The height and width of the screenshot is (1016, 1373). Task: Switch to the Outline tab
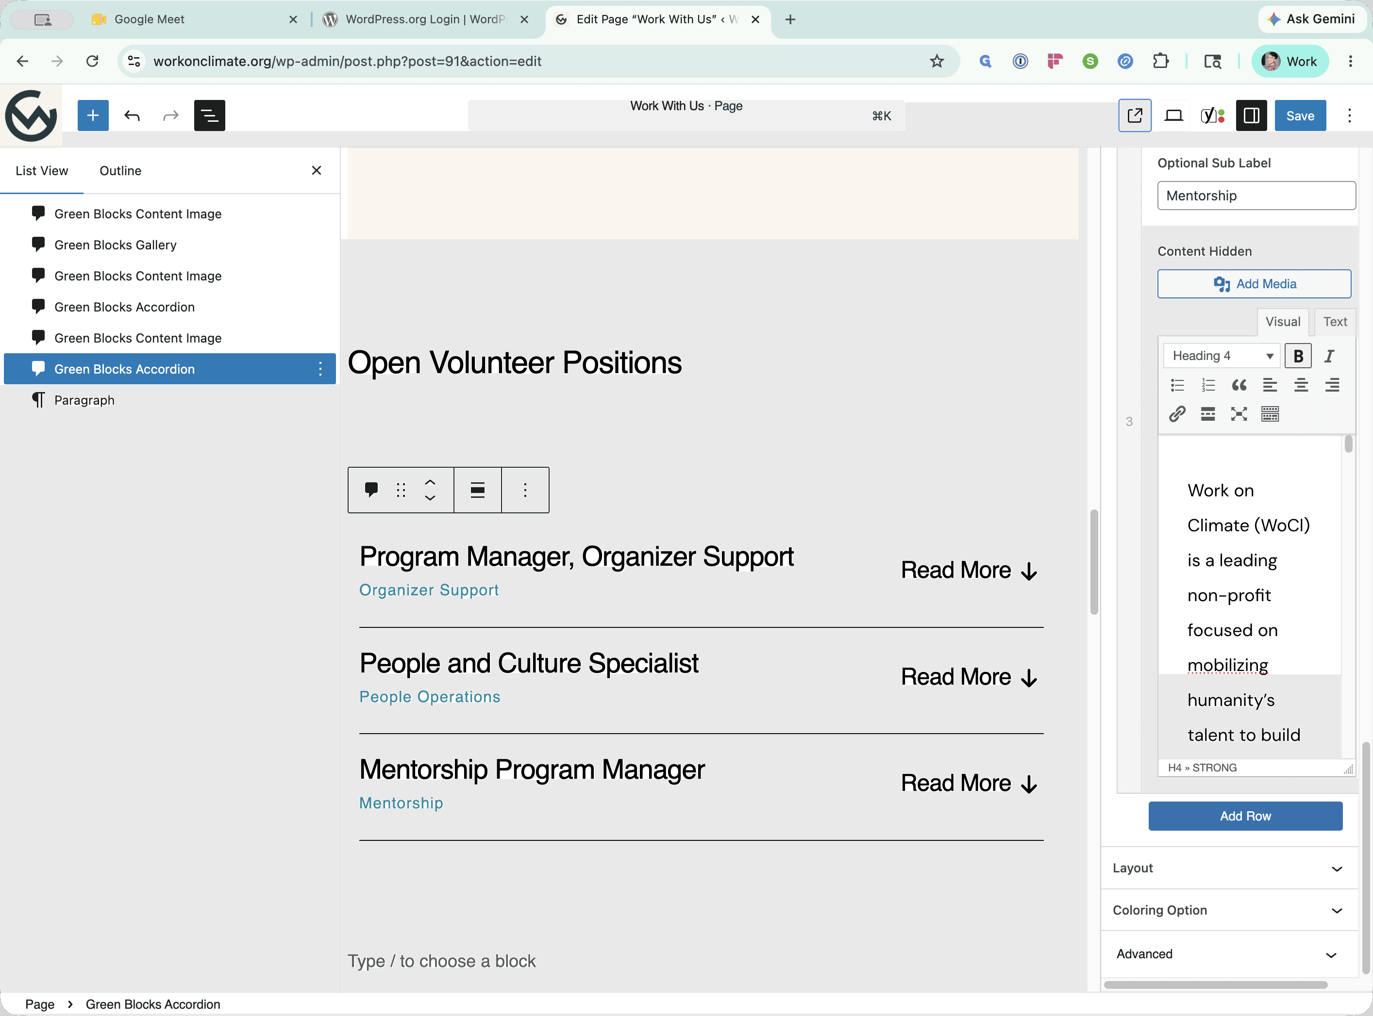click(120, 170)
